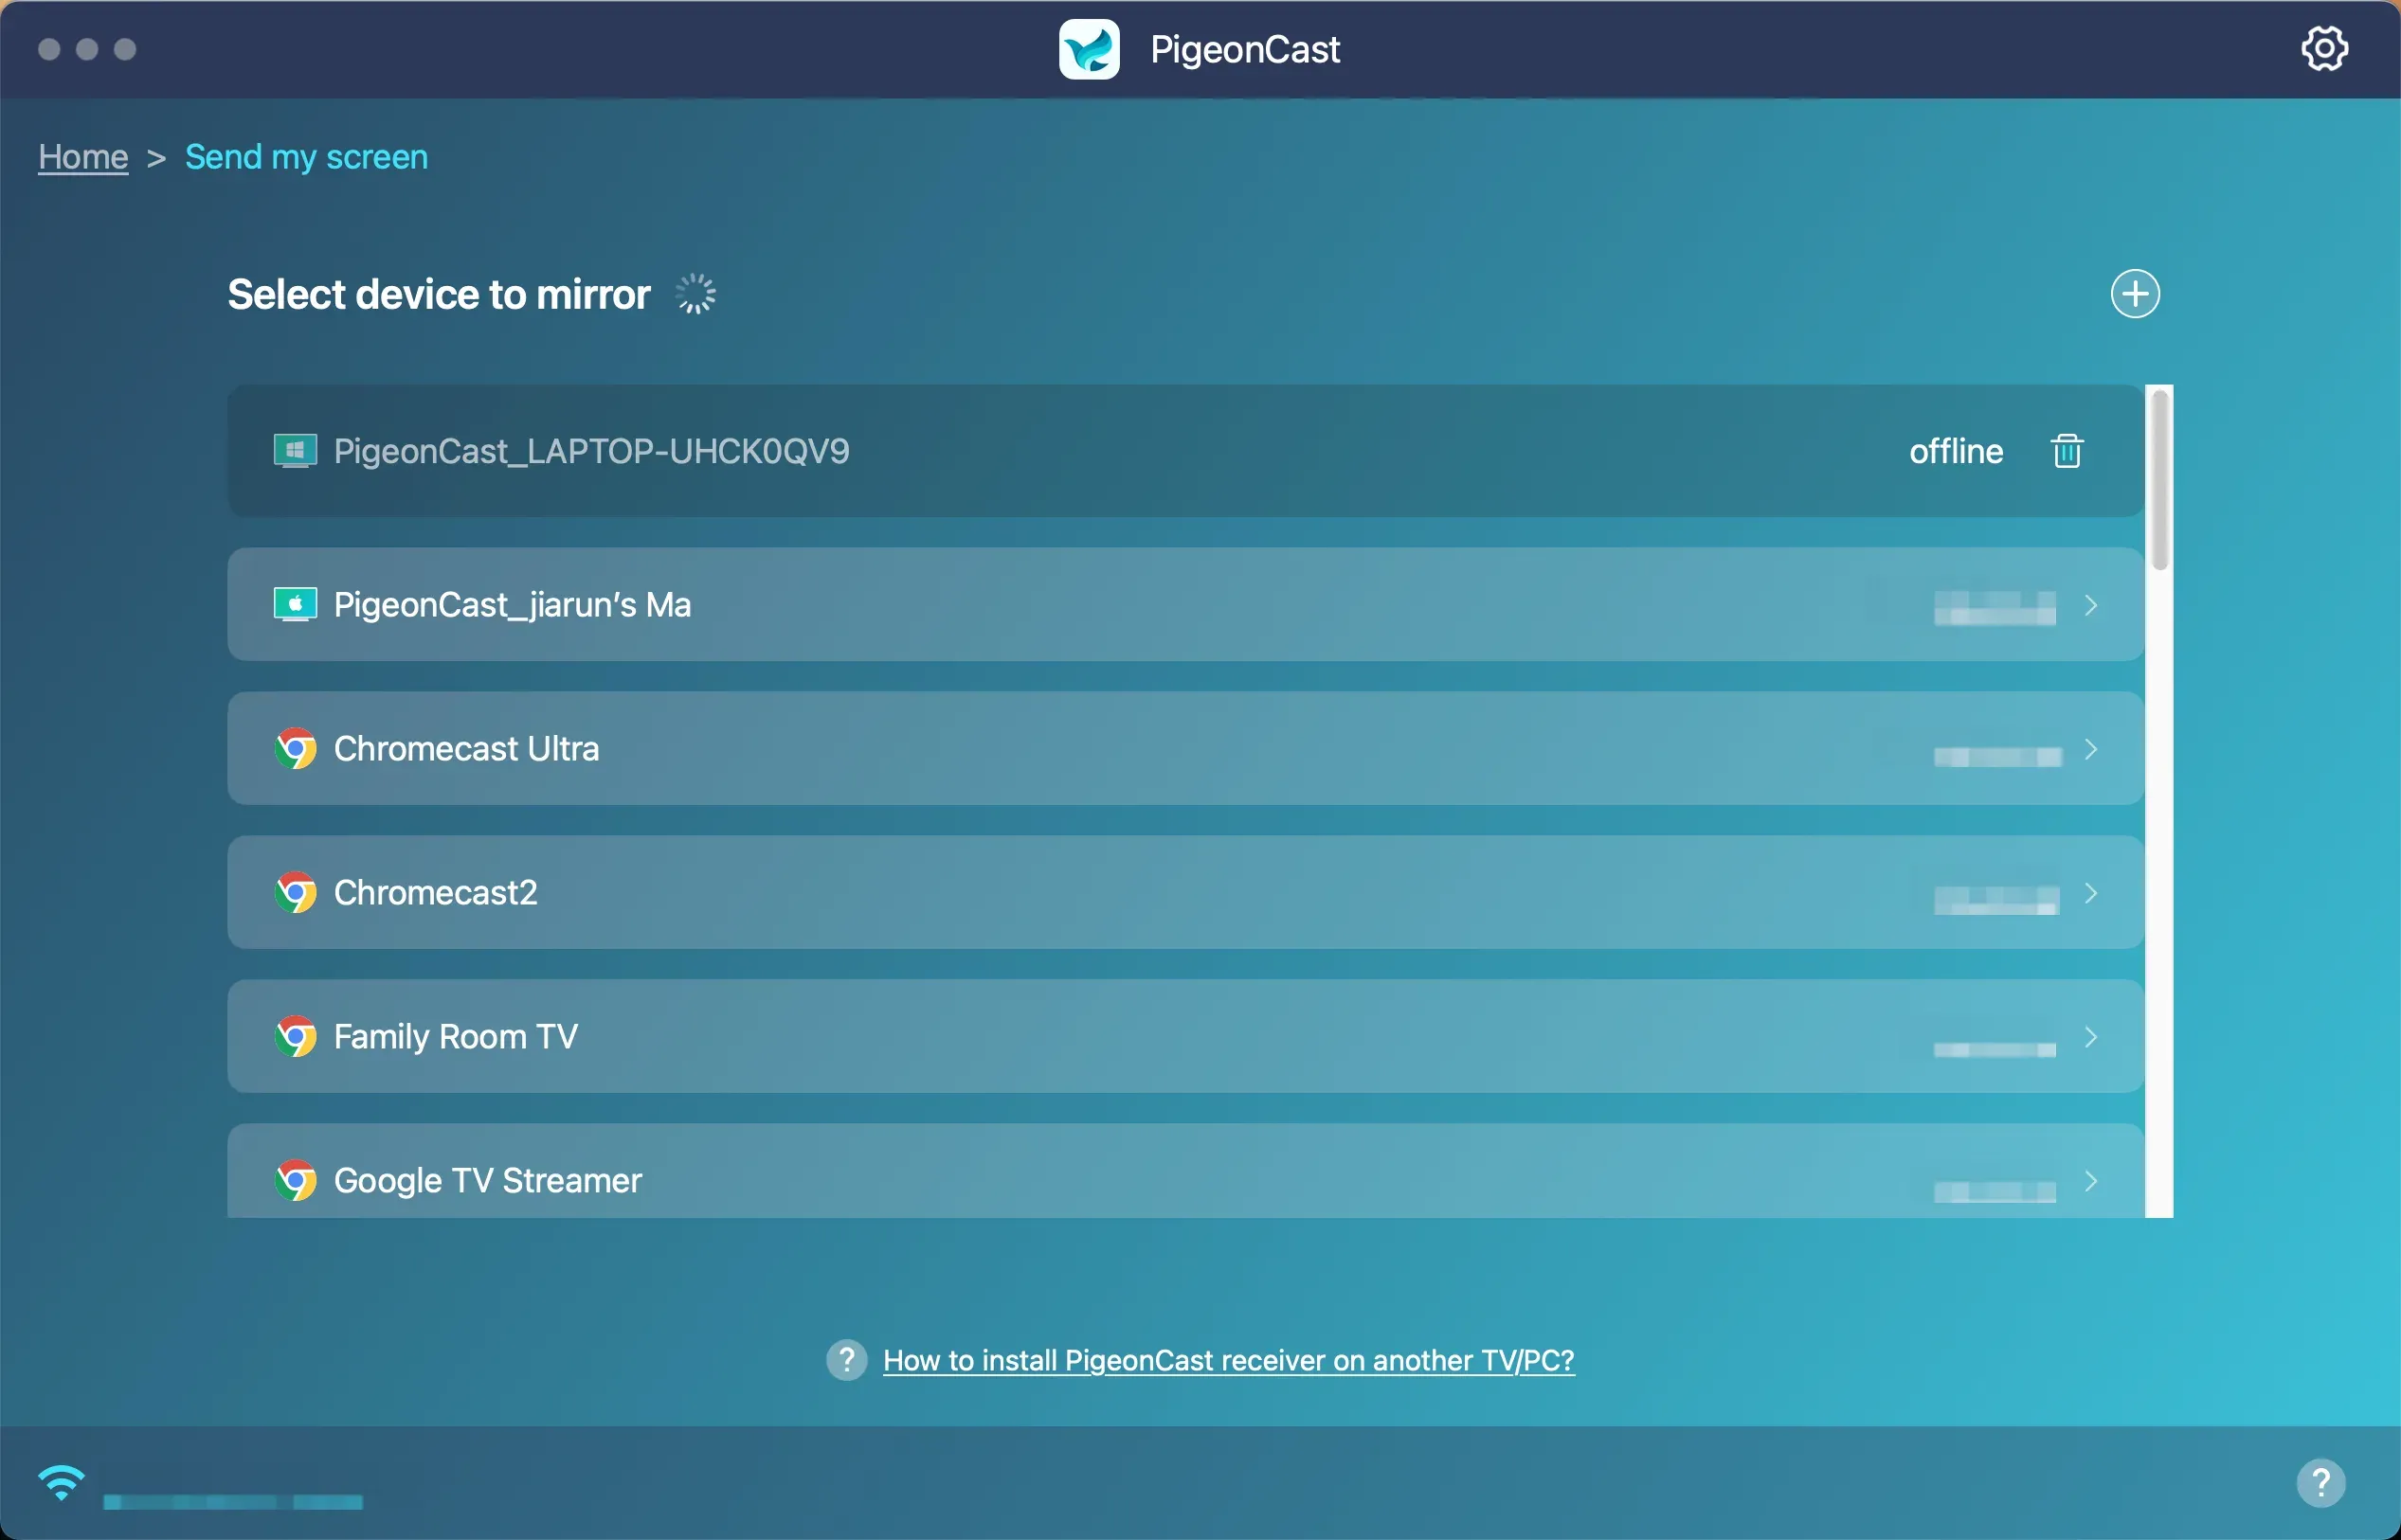This screenshot has width=2401, height=1540.
Task: Click the Chrome icon beside Chromecast Ultra
Action: click(295, 749)
